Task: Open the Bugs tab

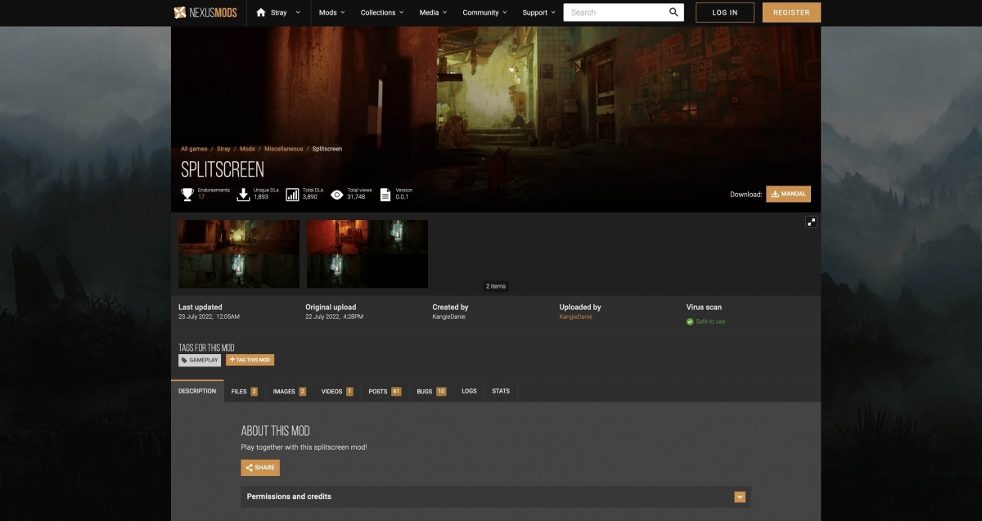Action: click(431, 391)
